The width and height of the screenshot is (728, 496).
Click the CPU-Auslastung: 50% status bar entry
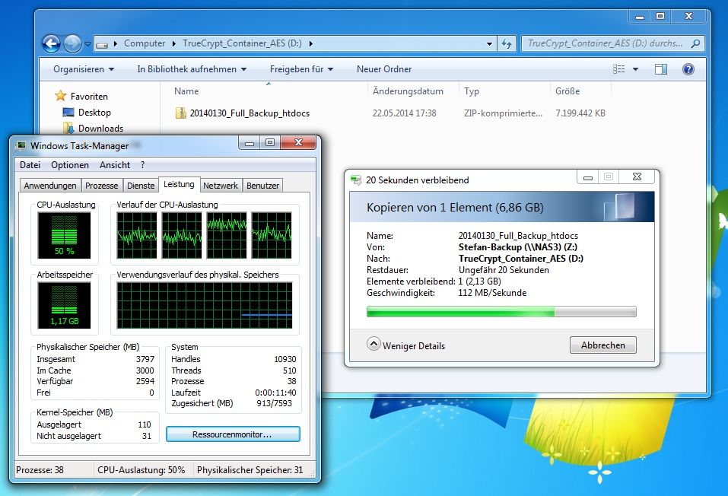141,470
